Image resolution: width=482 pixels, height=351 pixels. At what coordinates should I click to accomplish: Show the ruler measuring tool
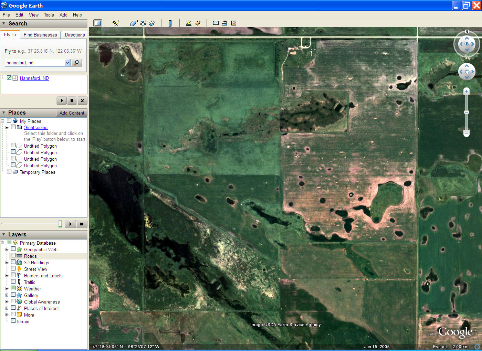tap(170, 23)
